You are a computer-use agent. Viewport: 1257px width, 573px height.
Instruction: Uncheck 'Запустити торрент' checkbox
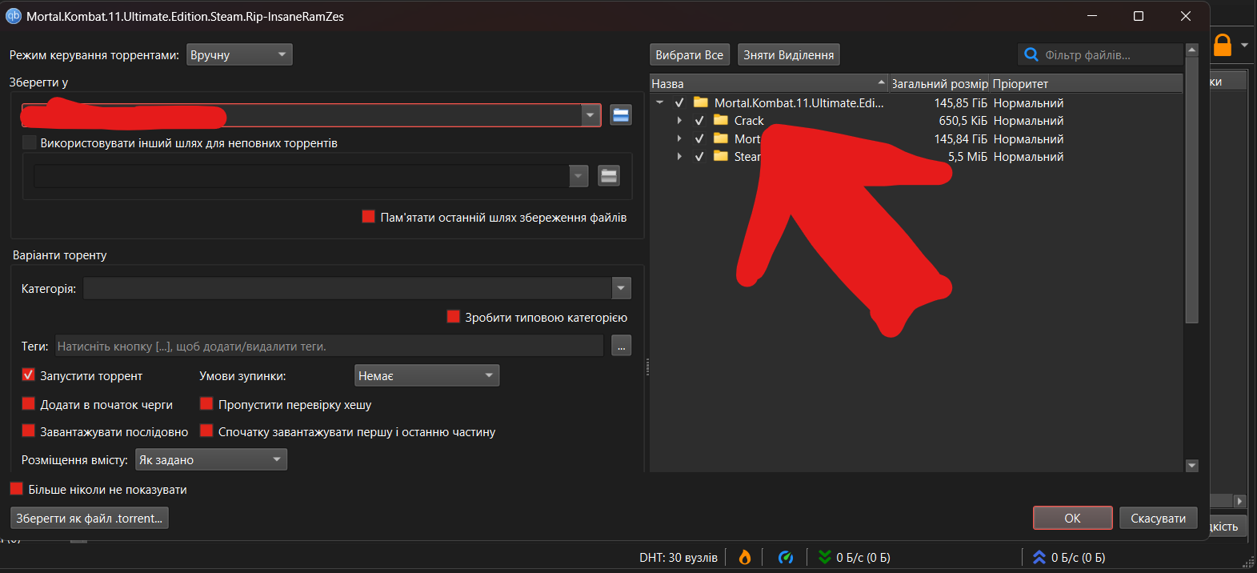29,375
